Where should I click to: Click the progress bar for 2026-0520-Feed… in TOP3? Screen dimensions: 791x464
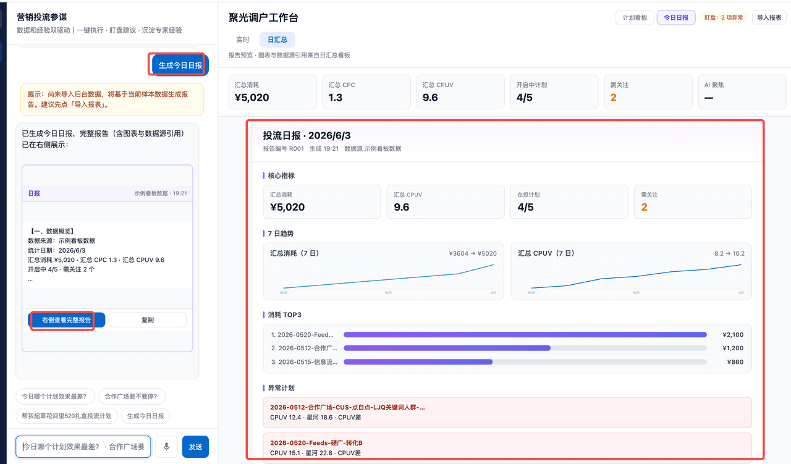[x=525, y=335]
